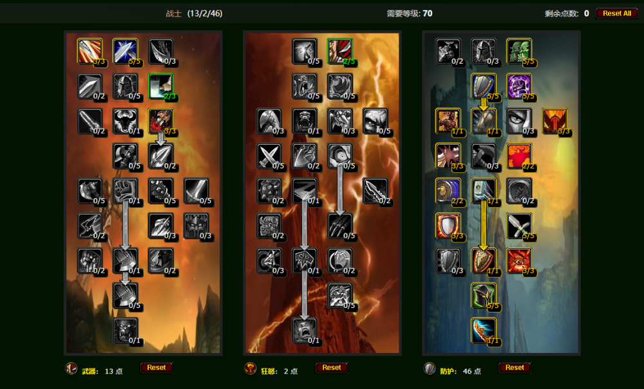
Task: Select the blue sword Deflection talent at 5/5
Action: (126, 51)
